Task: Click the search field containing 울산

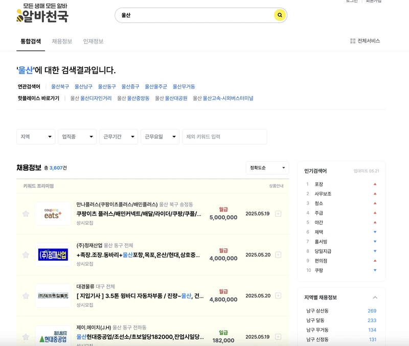Action: point(194,16)
